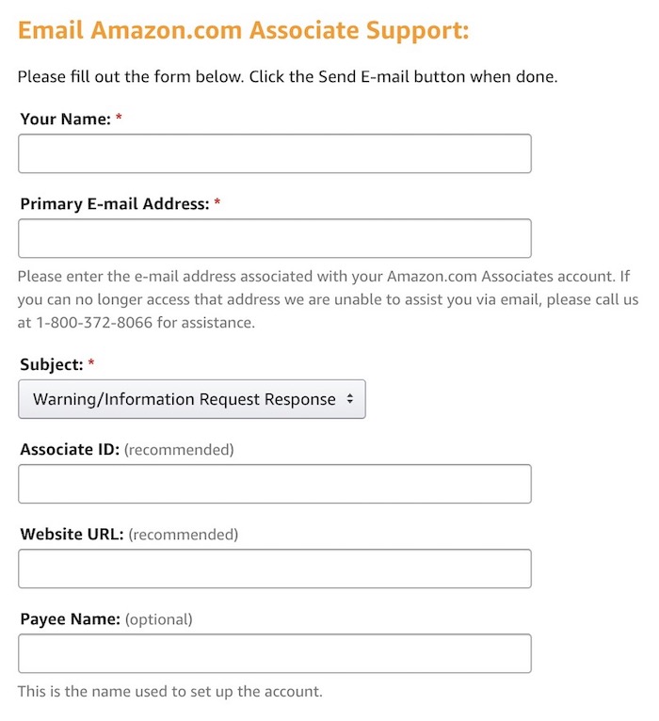Click the payee name helper text below field

pyautogui.click(x=169, y=691)
